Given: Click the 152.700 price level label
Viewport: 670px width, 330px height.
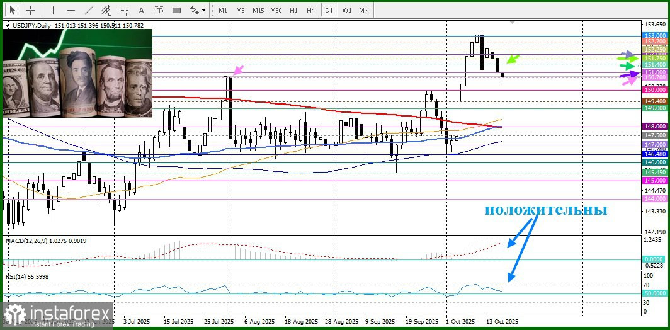Looking at the screenshot, I should (x=655, y=42).
